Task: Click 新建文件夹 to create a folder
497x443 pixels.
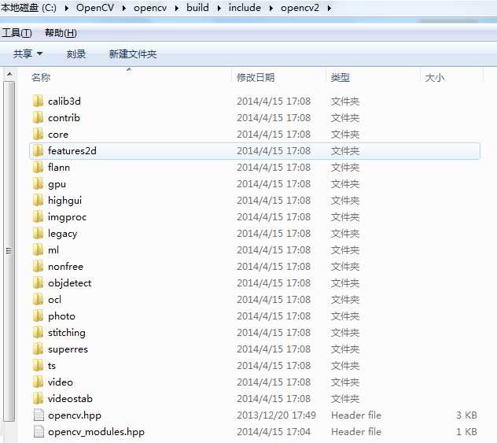Action: click(132, 54)
